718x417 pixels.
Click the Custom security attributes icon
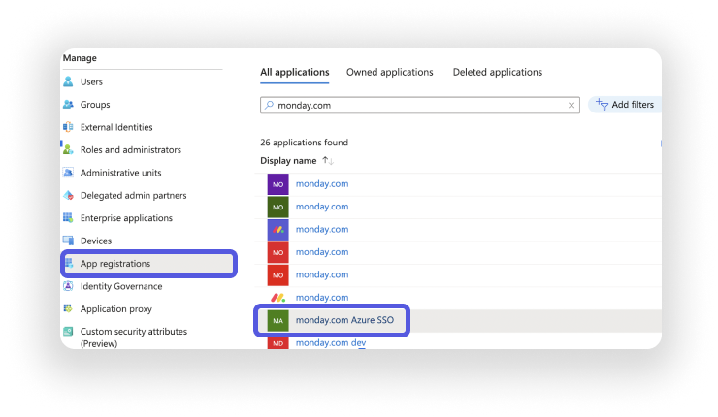(x=68, y=331)
